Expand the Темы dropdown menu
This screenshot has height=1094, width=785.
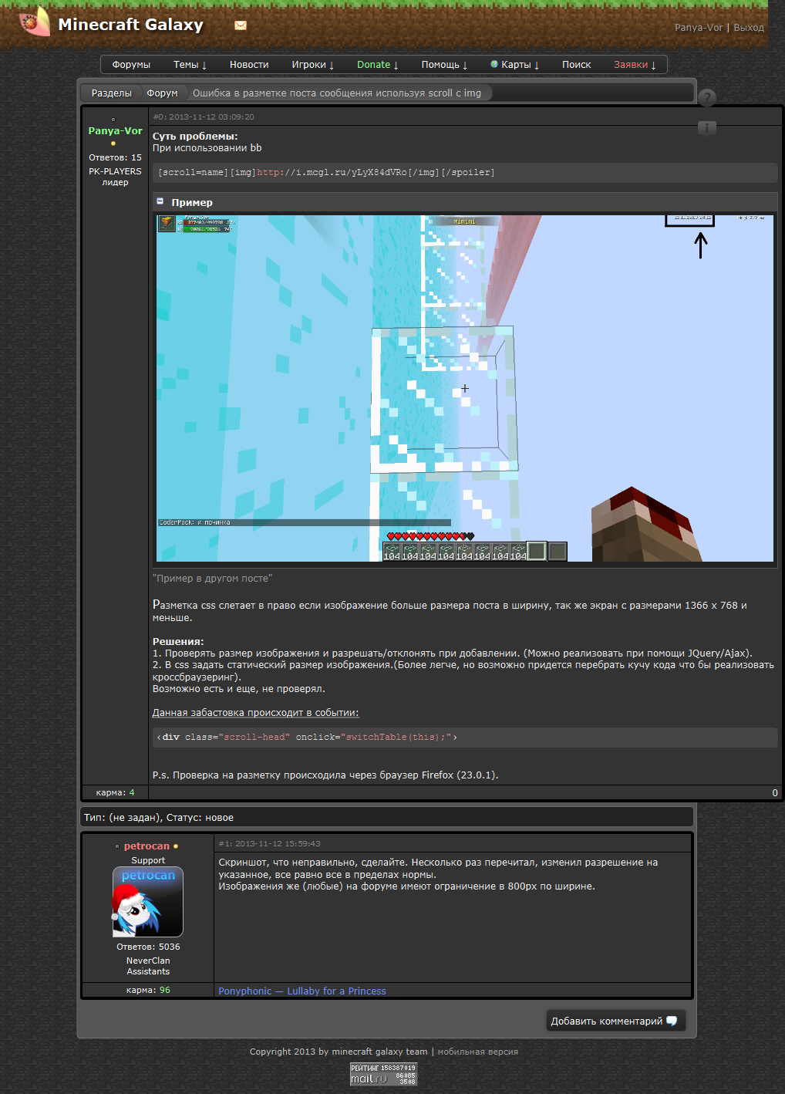[x=190, y=65]
